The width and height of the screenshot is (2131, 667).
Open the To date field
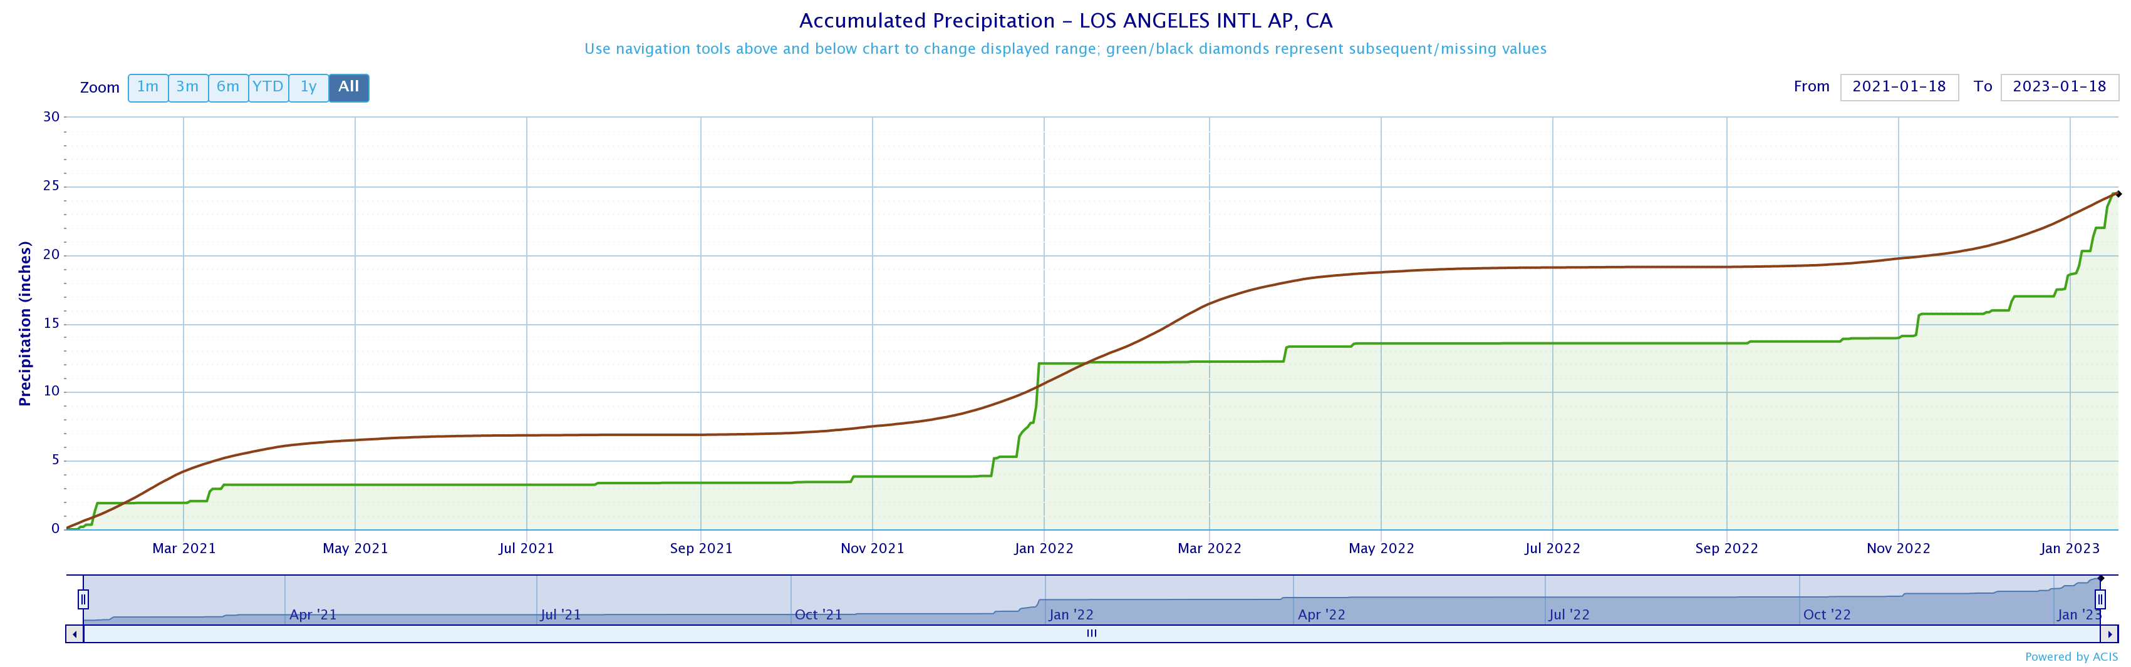[x=2059, y=87]
